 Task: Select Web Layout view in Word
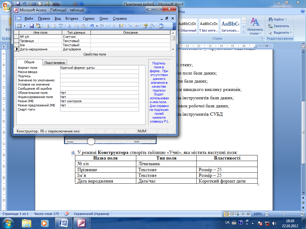click(x=237, y=214)
